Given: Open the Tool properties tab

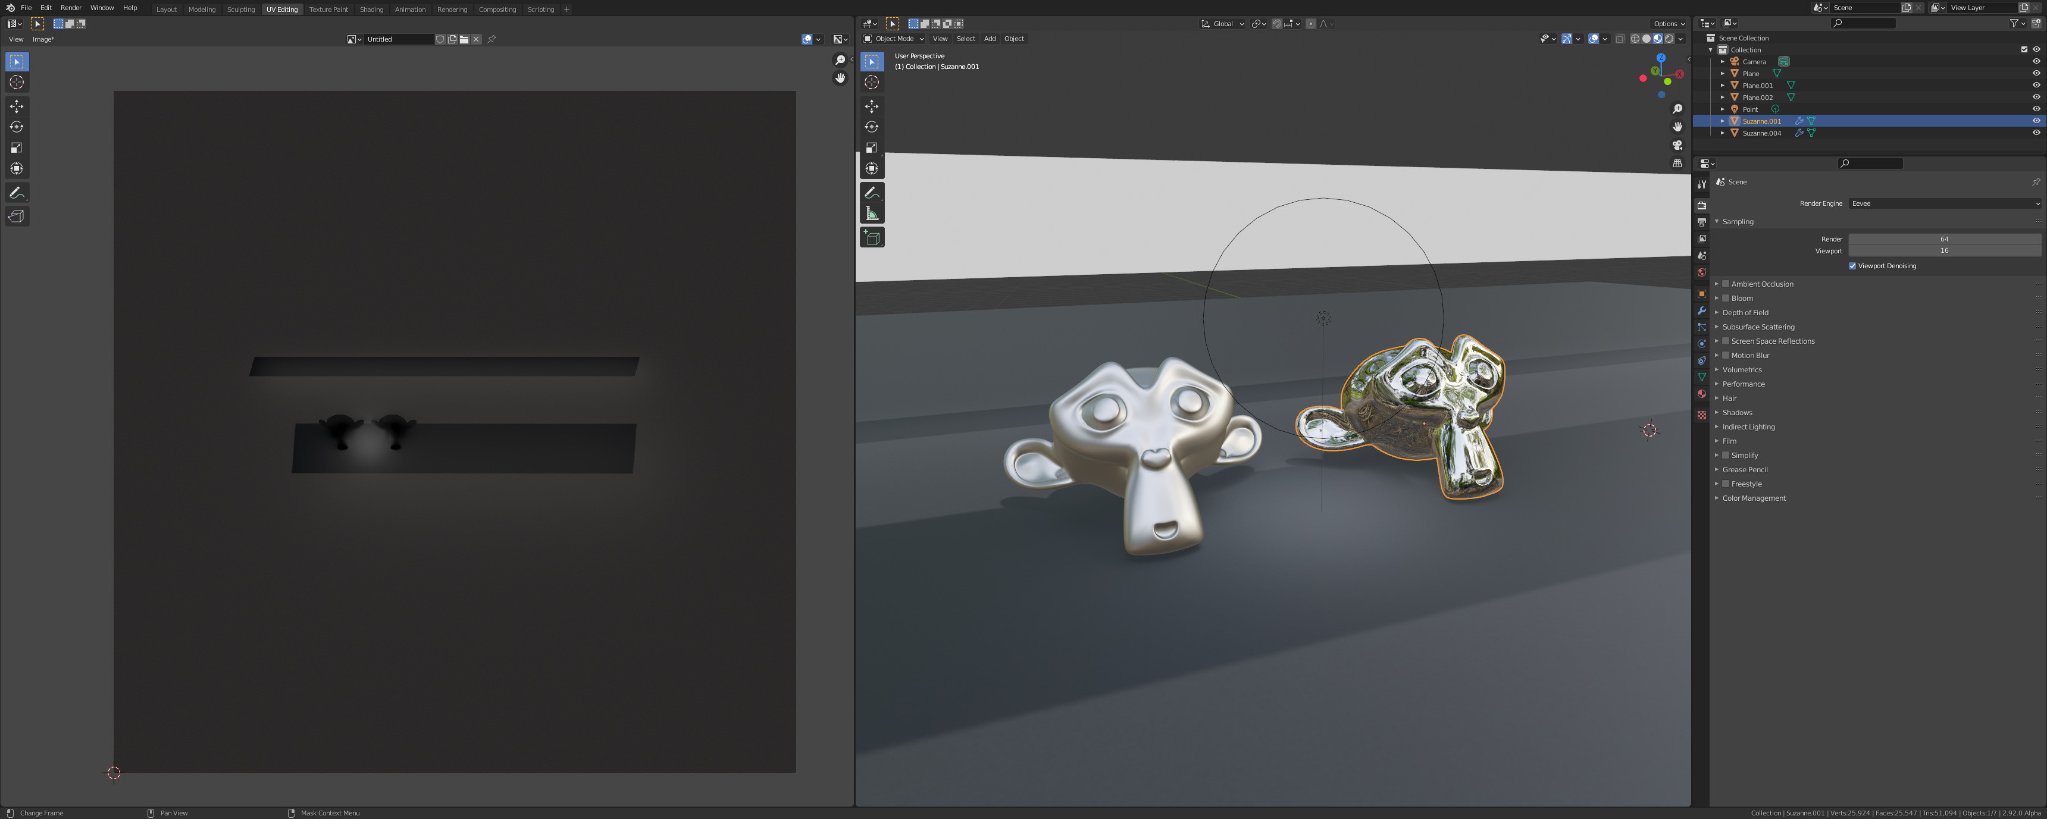Looking at the screenshot, I should click(1701, 184).
